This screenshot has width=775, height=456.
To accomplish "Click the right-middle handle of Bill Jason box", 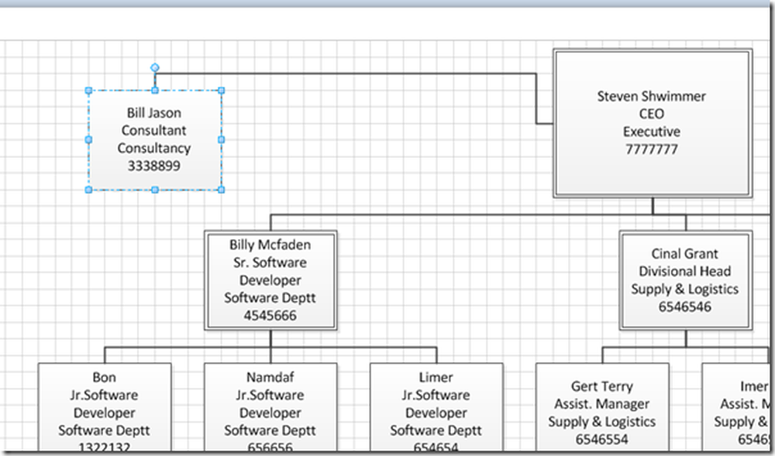I will (222, 139).
